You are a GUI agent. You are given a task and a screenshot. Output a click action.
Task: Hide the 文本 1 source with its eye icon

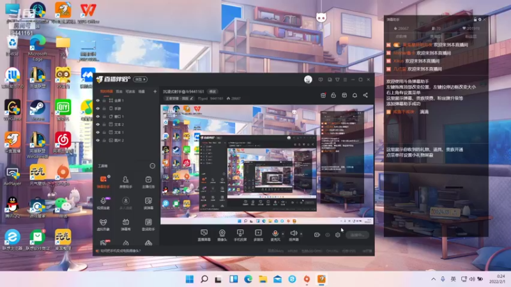(x=98, y=133)
